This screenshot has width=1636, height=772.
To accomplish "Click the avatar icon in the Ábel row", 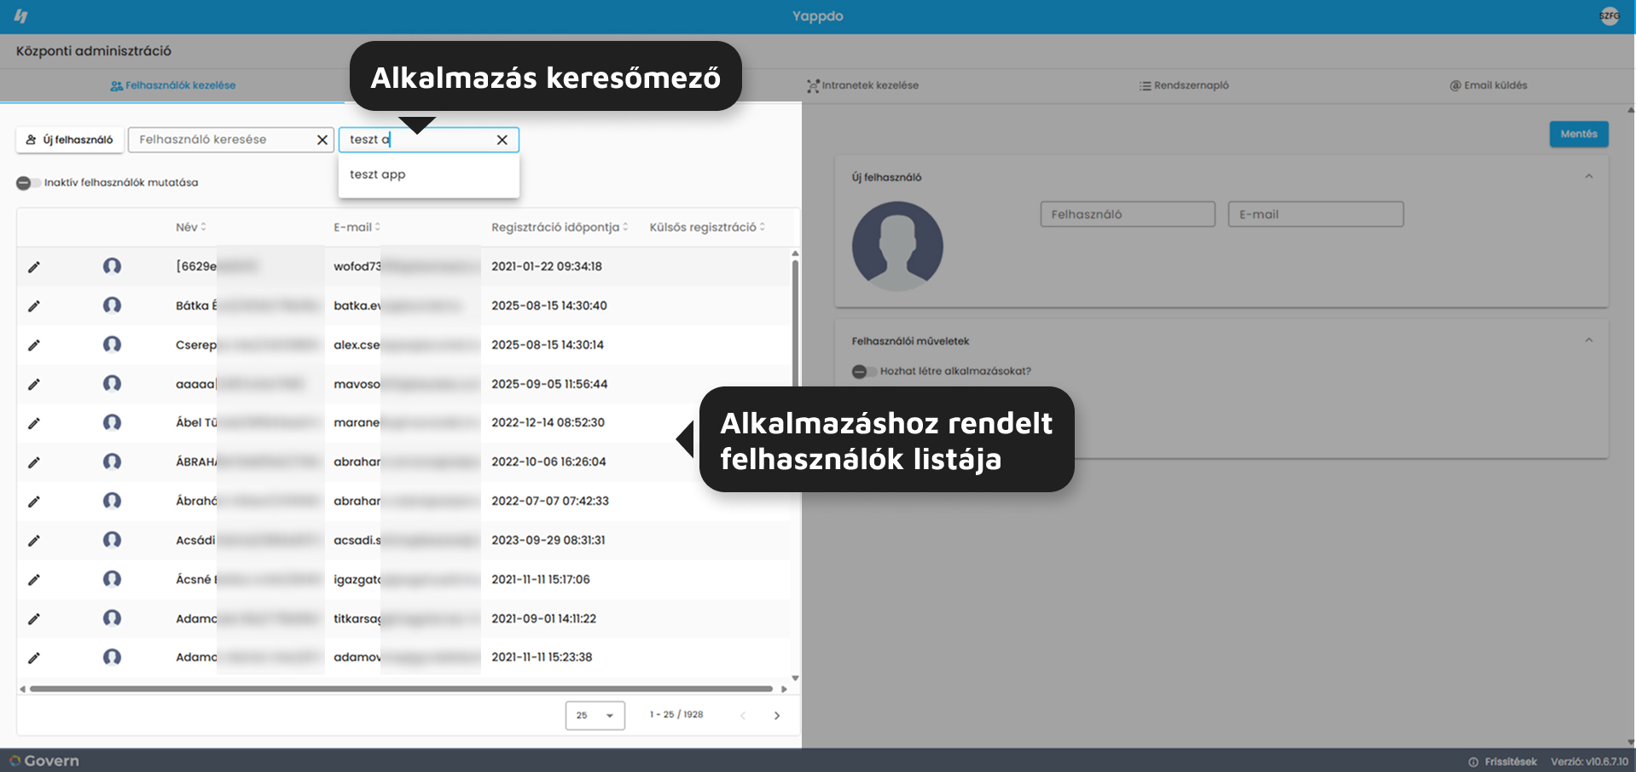I will point(112,422).
